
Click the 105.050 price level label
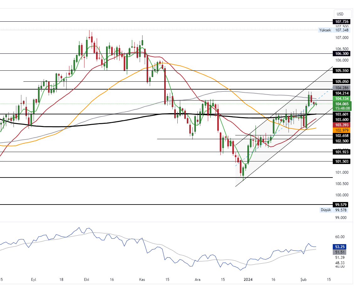(342, 81)
